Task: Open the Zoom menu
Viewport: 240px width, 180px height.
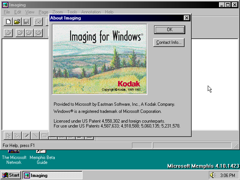Action: click(x=57, y=12)
